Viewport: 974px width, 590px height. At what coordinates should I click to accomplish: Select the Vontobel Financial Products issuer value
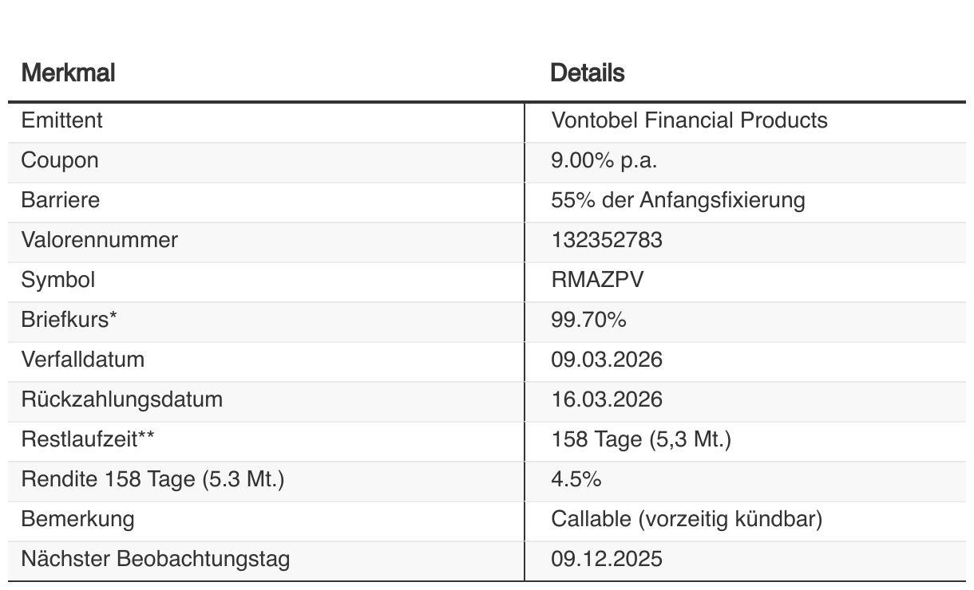tap(689, 120)
